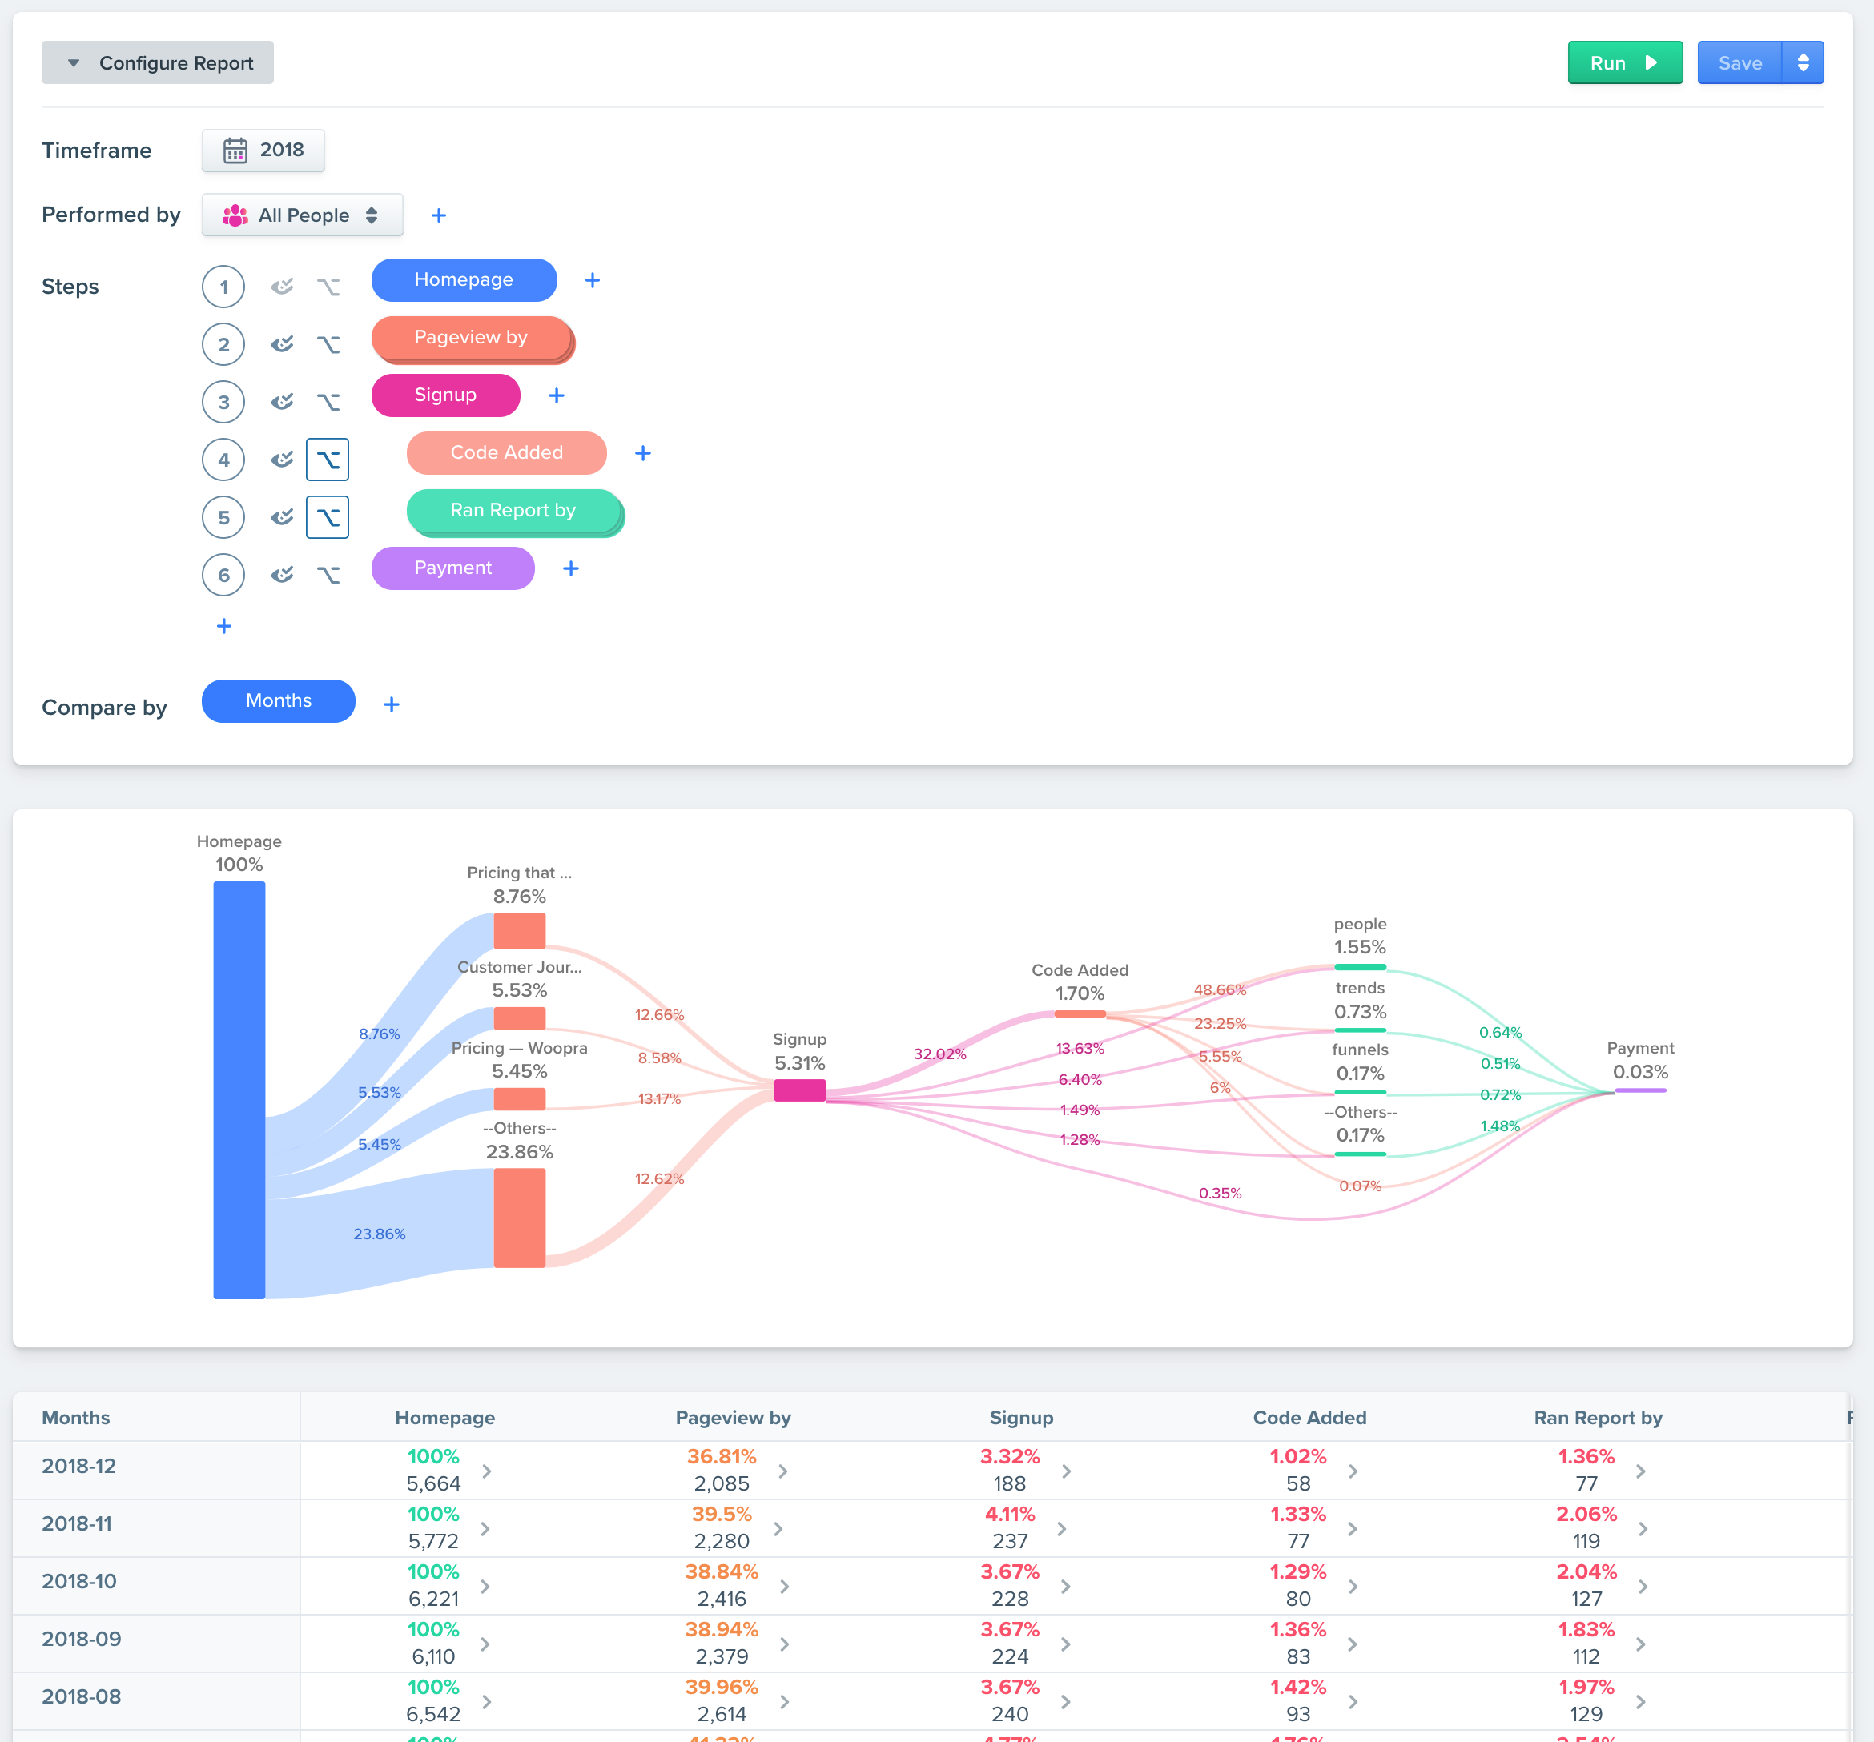The image size is (1874, 1742).
Task: Collapse the Configure Report panel
Action: pyautogui.click(x=158, y=63)
